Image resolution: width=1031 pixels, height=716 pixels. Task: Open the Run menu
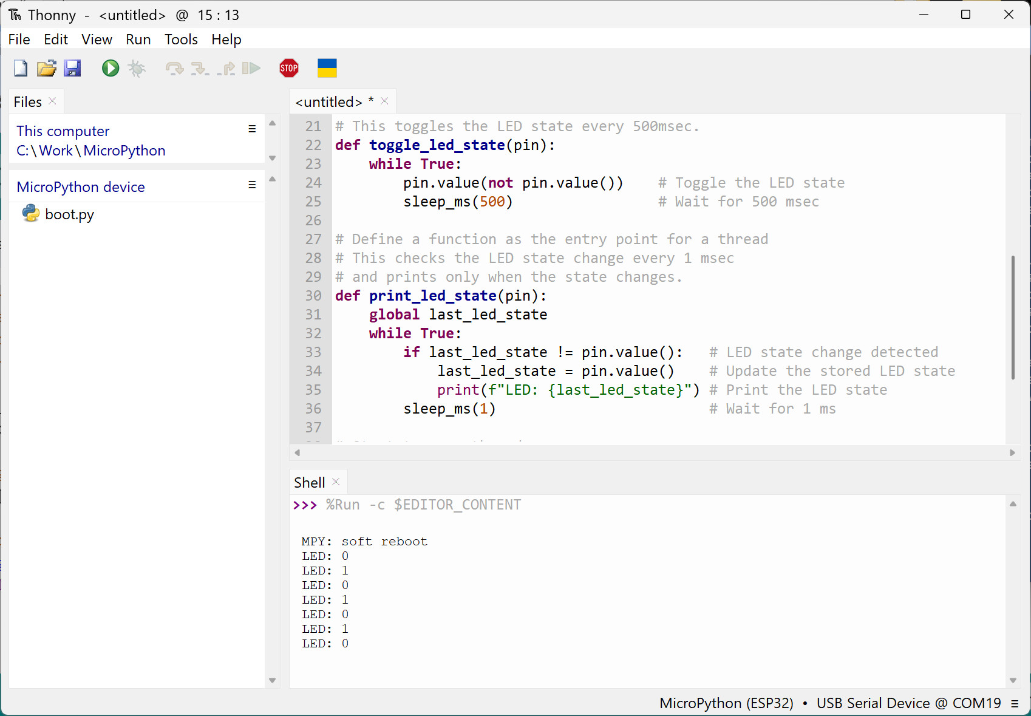pos(138,39)
